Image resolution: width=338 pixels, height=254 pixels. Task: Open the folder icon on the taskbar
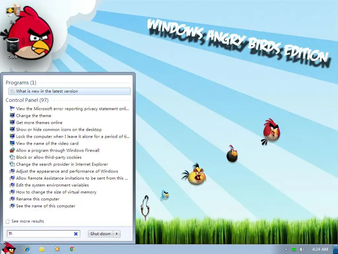42,249
